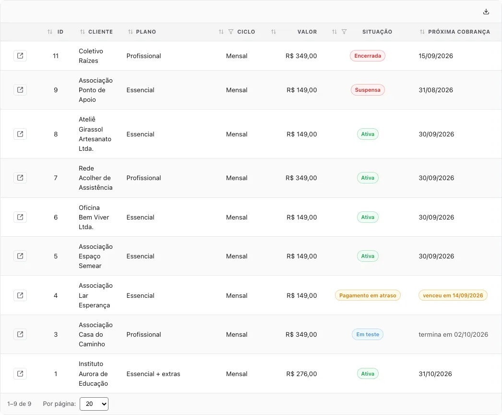Click the 1–9 de 9 pagination text
This screenshot has width=502, height=415.
(19, 404)
